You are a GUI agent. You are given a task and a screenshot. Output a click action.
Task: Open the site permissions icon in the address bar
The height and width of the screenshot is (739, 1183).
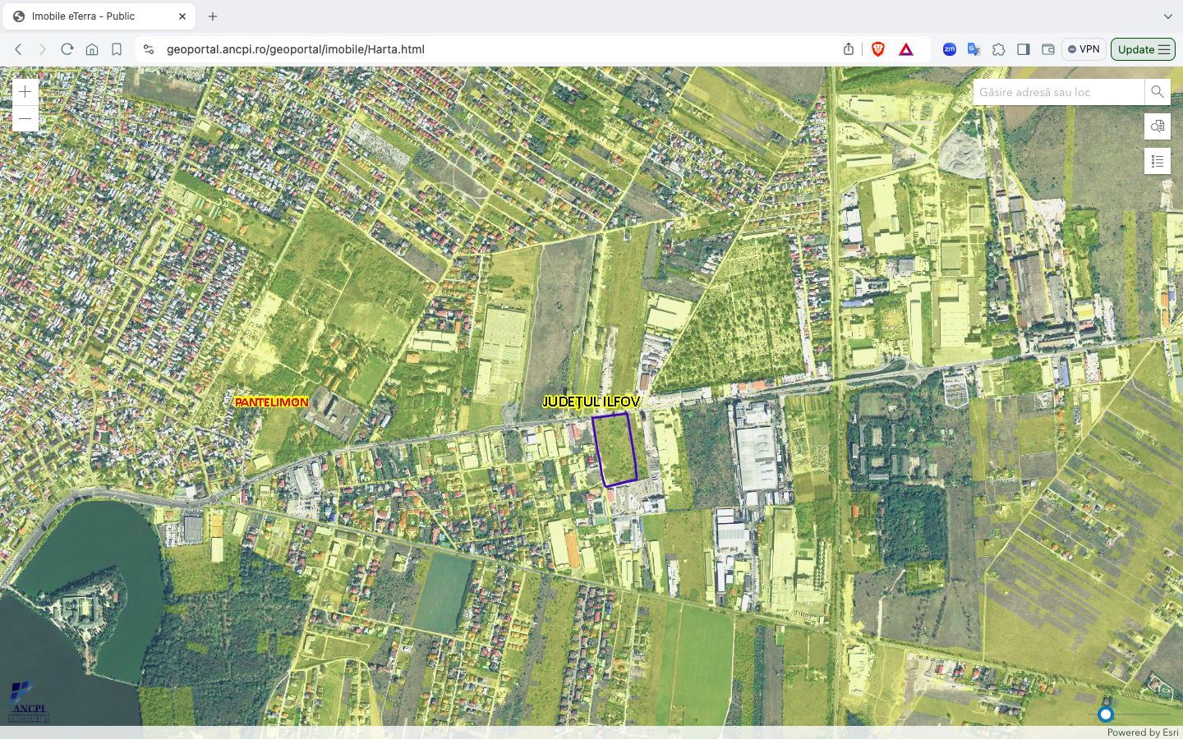click(x=148, y=48)
